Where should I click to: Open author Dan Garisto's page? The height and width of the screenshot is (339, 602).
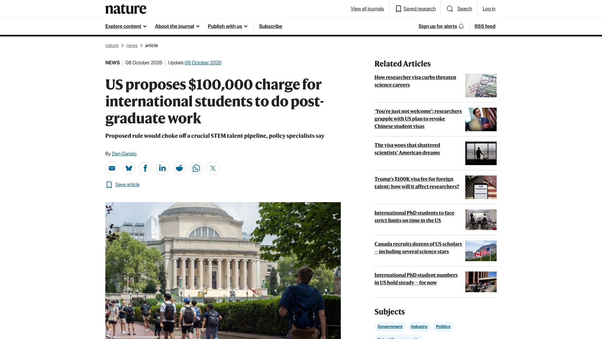click(x=124, y=154)
